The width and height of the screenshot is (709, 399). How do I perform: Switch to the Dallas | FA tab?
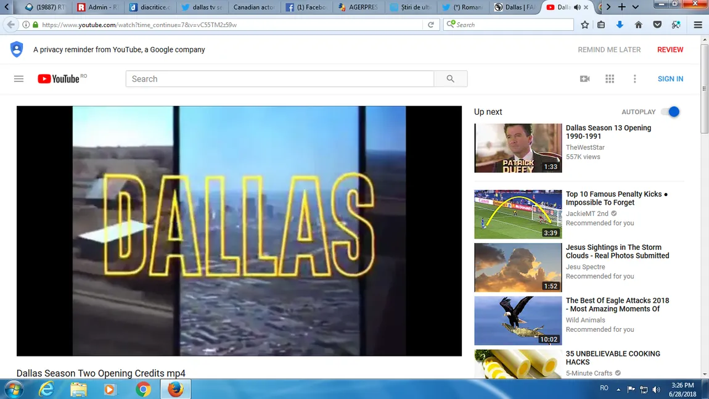(515, 7)
